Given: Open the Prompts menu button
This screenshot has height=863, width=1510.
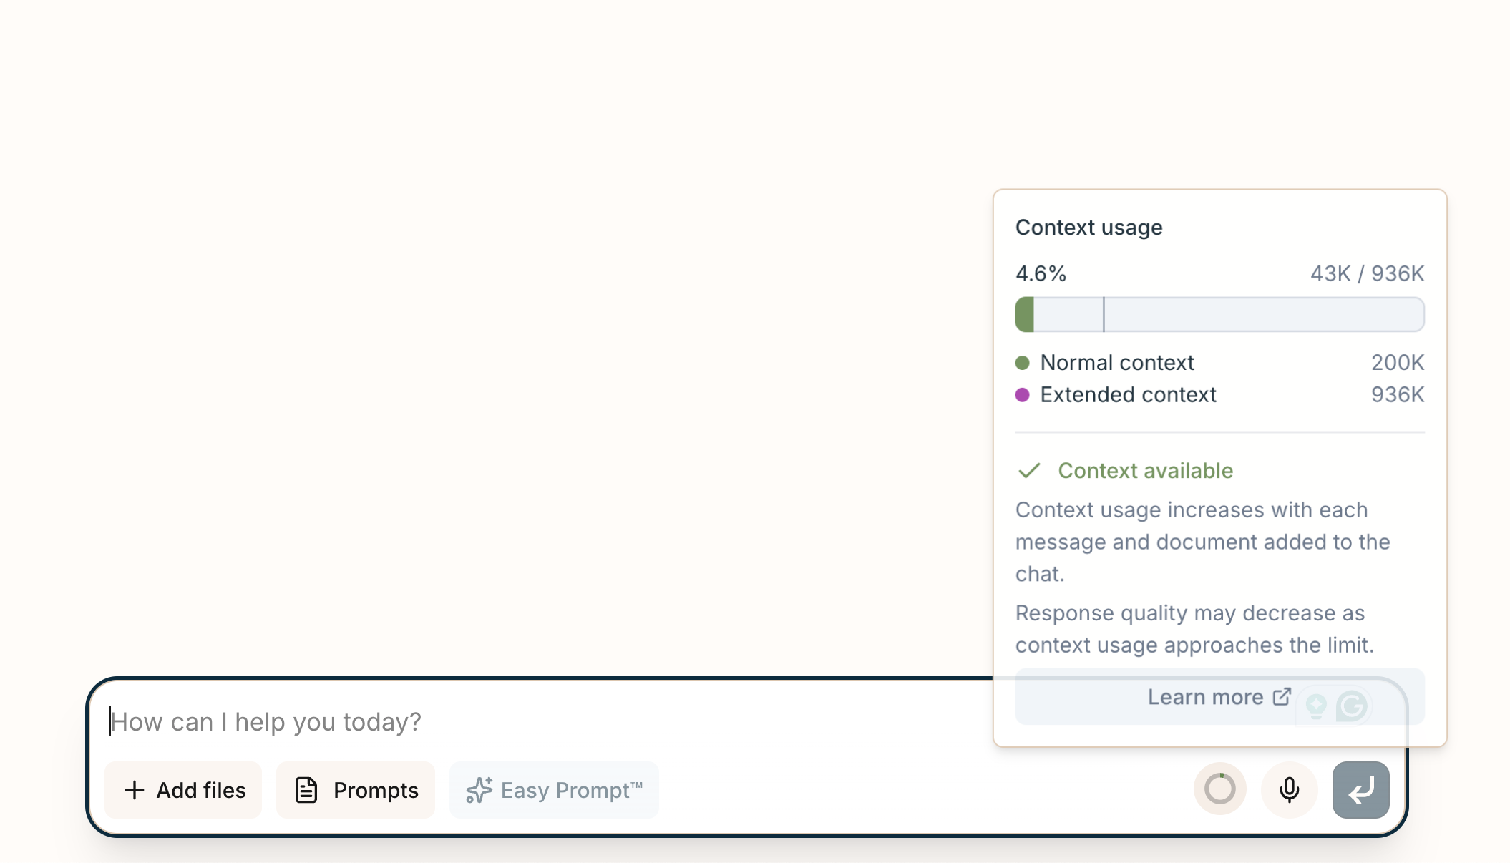Looking at the screenshot, I should pyautogui.click(x=356, y=790).
